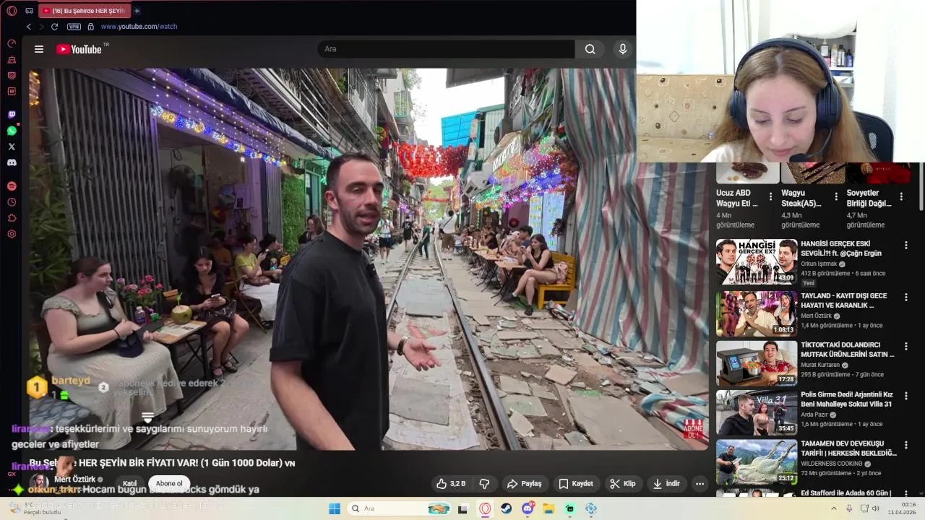Like the video (3,2 B)
The height and width of the screenshot is (520, 925).
[451, 484]
